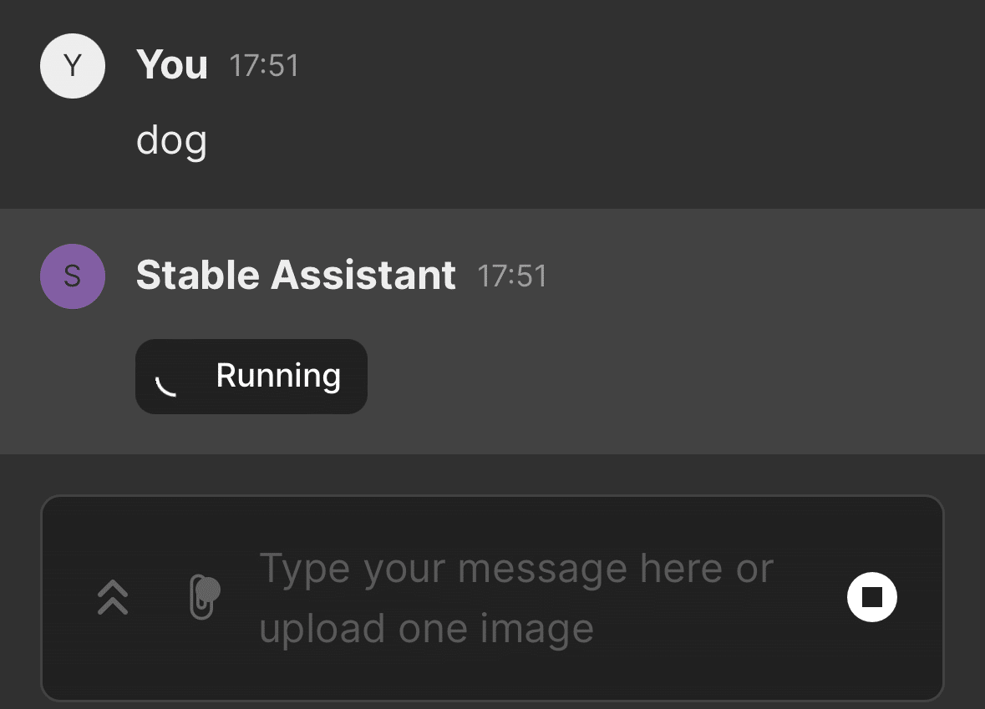Click the word Assistant in the sender name
985x709 pixels.
[x=363, y=275]
